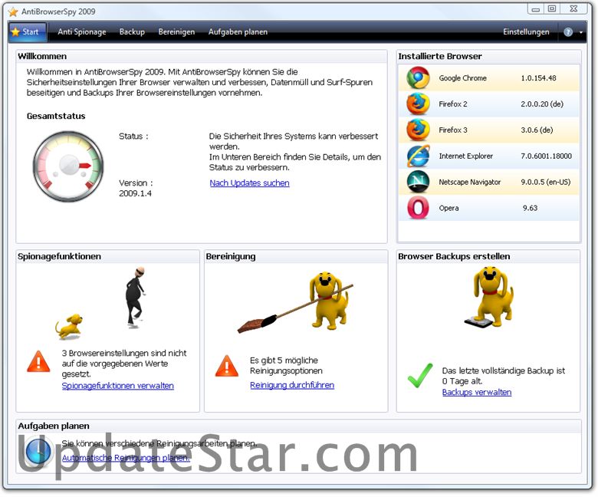Select the Firefox 2 icon
The height and width of the screenshot is (497, 598).
(x=418, y=104)
